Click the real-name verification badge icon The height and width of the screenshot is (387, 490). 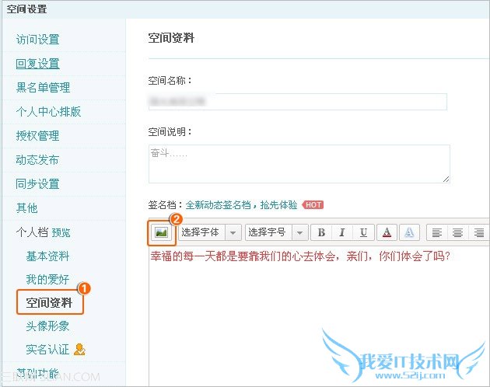click(x=79, y=350)
